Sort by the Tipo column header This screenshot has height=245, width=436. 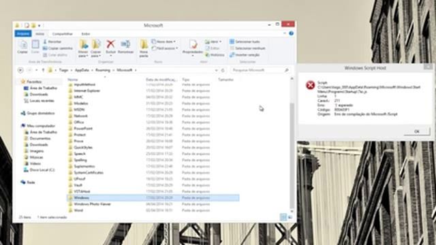[186, 80]
